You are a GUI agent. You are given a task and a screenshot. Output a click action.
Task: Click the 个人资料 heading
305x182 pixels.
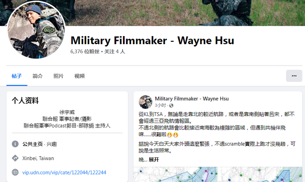coord(25,101)
